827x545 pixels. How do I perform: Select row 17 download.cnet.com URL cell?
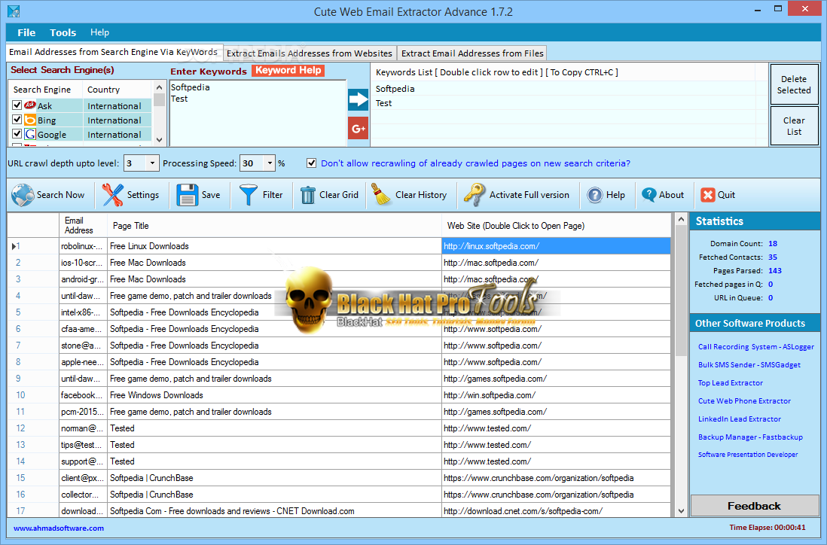click(557, 510)
